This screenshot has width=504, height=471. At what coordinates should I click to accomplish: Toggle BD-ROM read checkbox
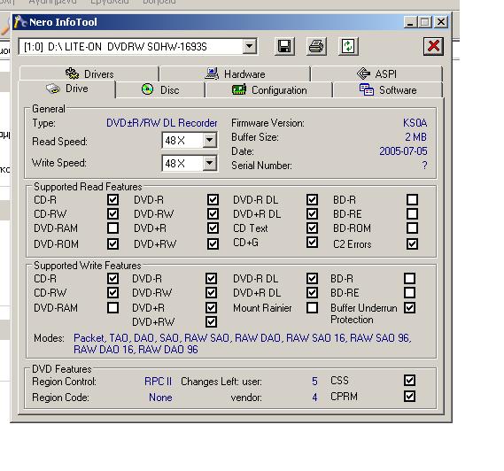(x=413, y=228)
